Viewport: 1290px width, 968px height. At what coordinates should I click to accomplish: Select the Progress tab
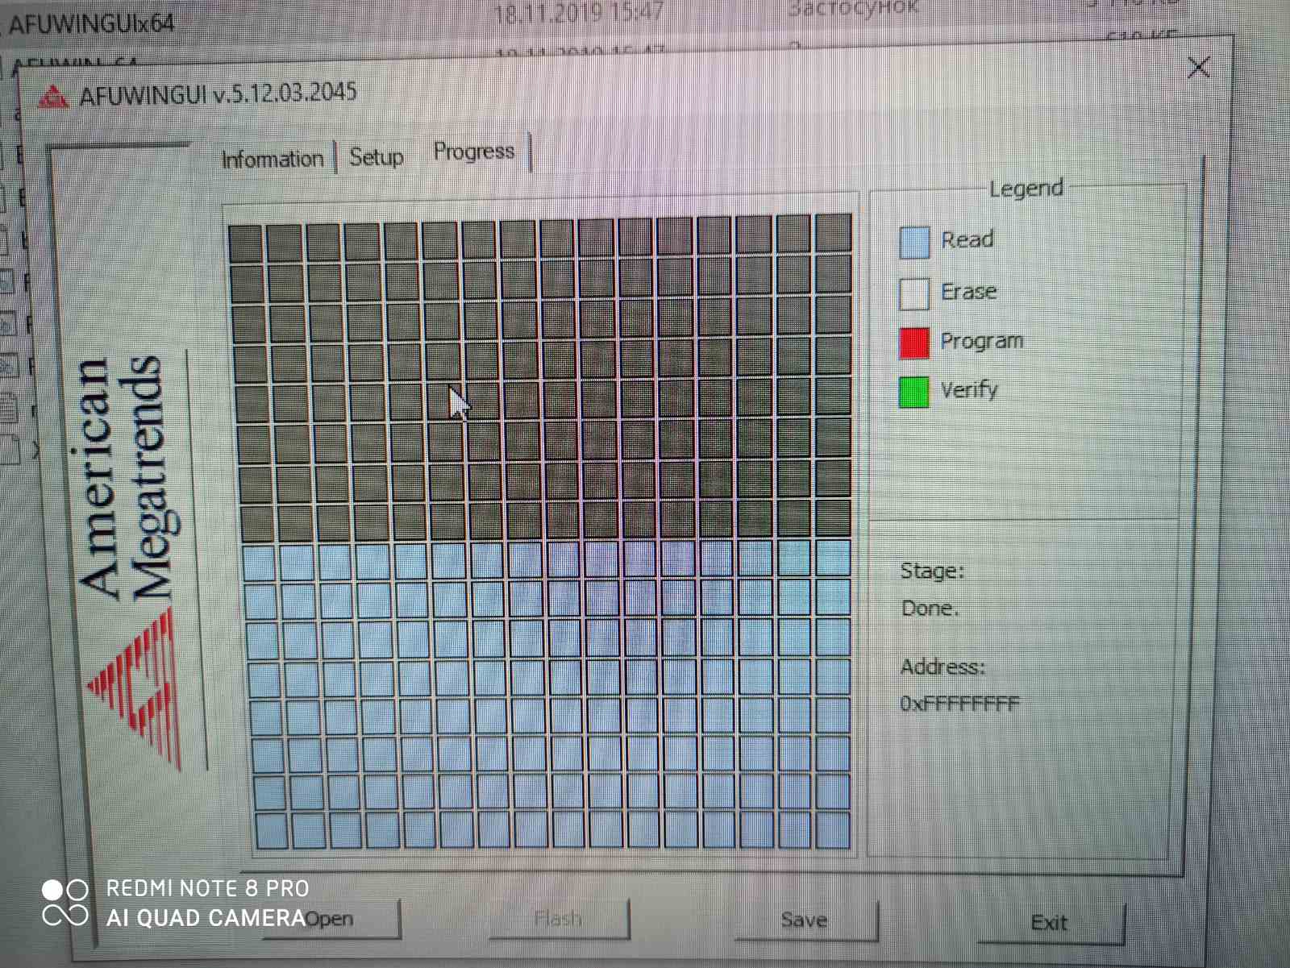474,152
